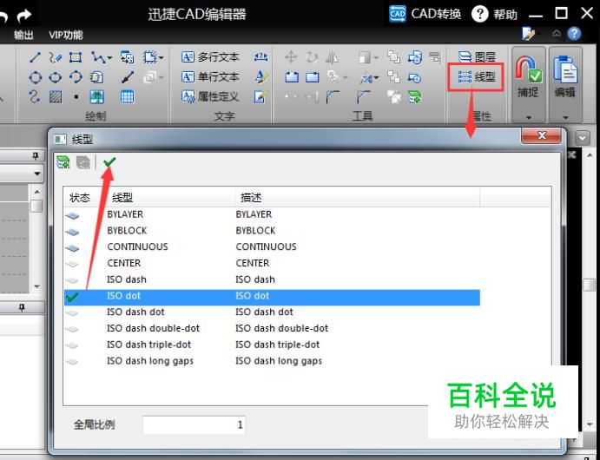Open the left panel combo box dropdown
Image resolution: width=600 pixels, height=460 pixels.
(x=36, y=174)
